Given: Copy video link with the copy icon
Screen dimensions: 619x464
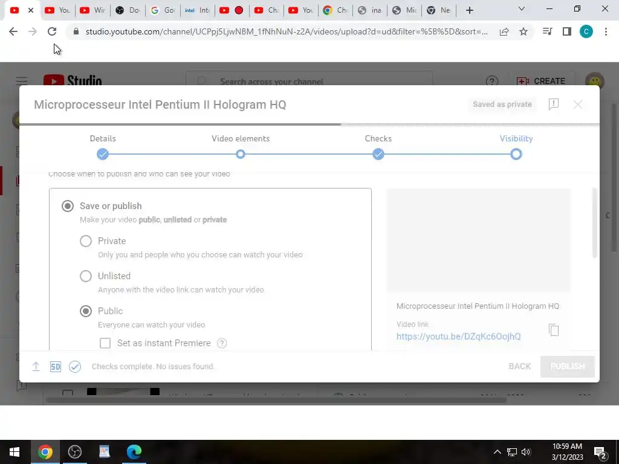Looking at the screenshot, I should pyautogui.click(x=554, y=330).
